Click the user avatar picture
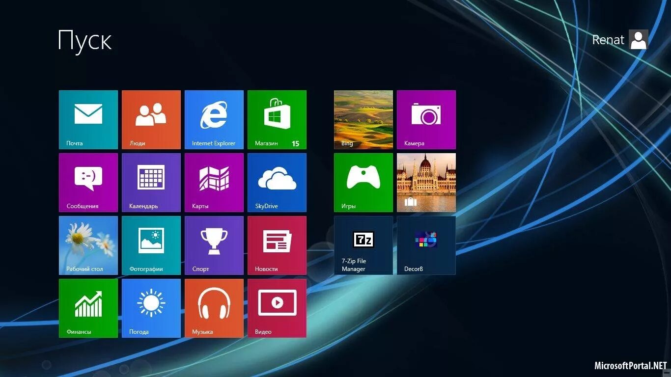671x377 pixels. click(x=639, y=39)
